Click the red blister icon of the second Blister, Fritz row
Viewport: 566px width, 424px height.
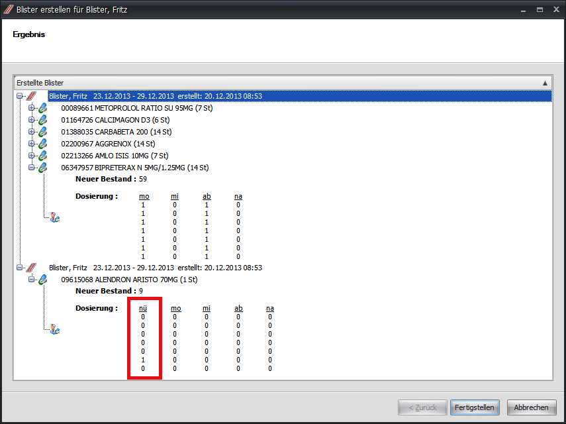[x=31, y=268]
